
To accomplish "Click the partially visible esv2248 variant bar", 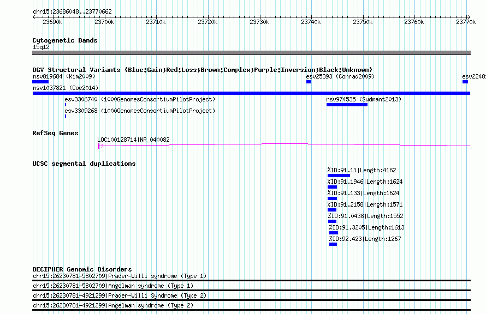I will click(x=465, y=82).
